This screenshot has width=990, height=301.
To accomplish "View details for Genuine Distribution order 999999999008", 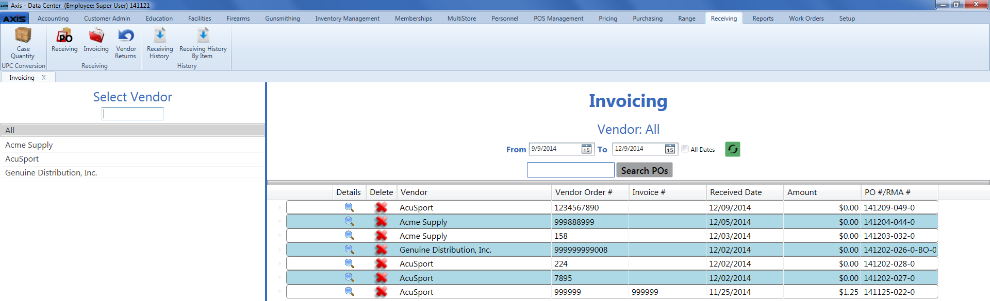I will (x=349, y=249).
